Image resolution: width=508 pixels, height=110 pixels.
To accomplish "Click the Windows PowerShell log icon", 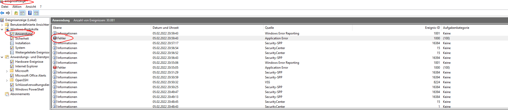I will coord(12,89).
